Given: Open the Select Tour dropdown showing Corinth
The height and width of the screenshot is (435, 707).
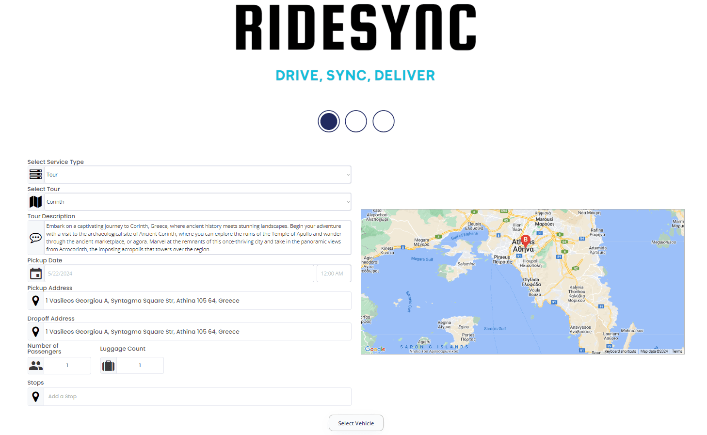Looking at the screenshot, I should [197, 201].
